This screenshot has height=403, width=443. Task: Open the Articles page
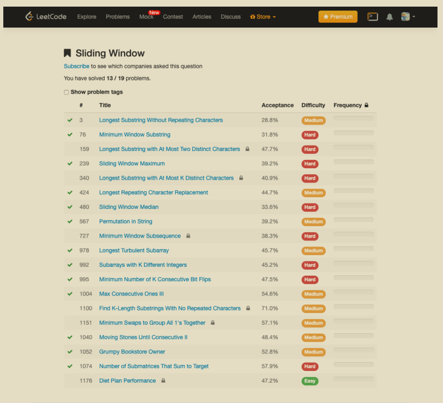tap(202, 17)
